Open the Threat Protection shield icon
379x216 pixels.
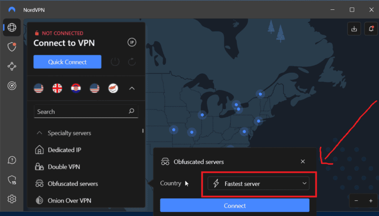click(x=12, y=47)
